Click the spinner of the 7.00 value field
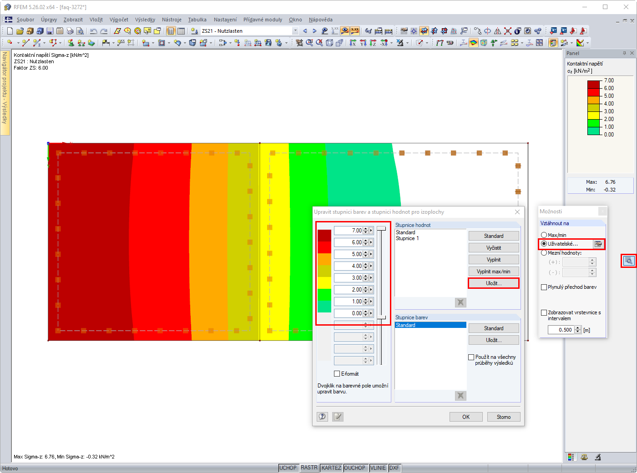637x473 pixels. pos(365,231)
